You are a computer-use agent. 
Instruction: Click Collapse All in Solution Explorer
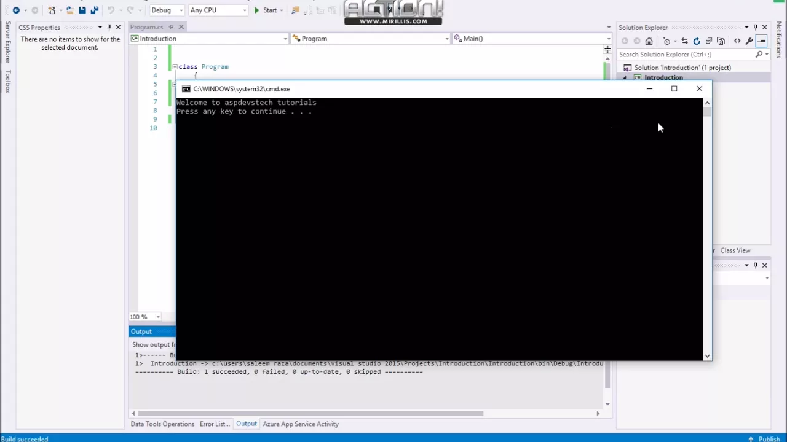point(708,41)
